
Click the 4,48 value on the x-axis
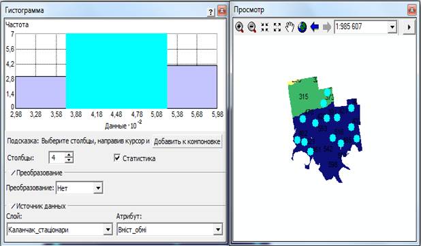click(x=116, y=115)
